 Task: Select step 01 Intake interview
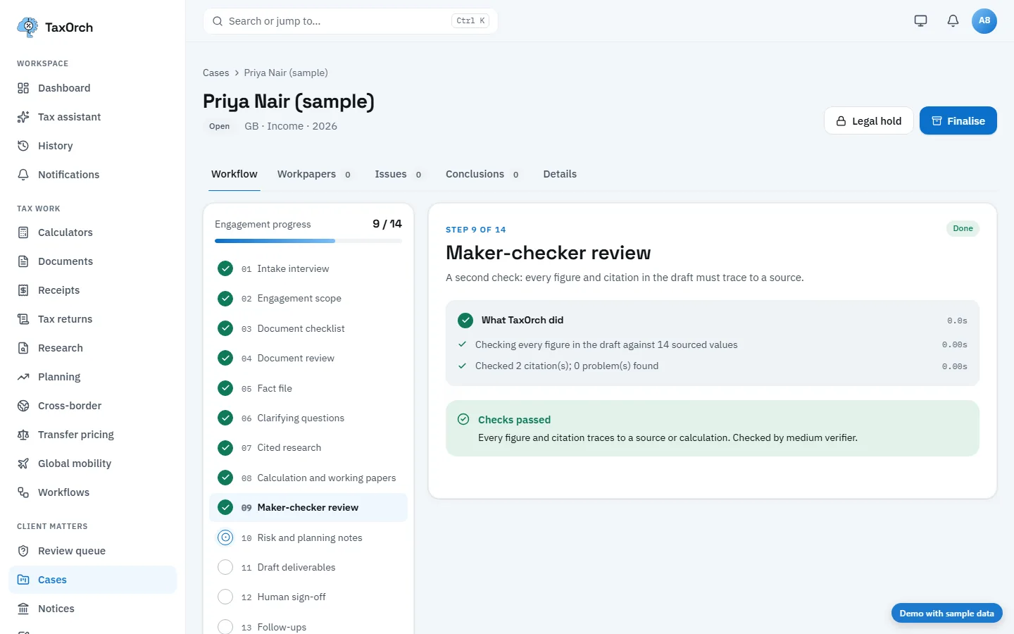(x=308, y=268)
